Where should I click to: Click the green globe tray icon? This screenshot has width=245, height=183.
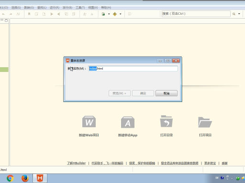[238, 178]
